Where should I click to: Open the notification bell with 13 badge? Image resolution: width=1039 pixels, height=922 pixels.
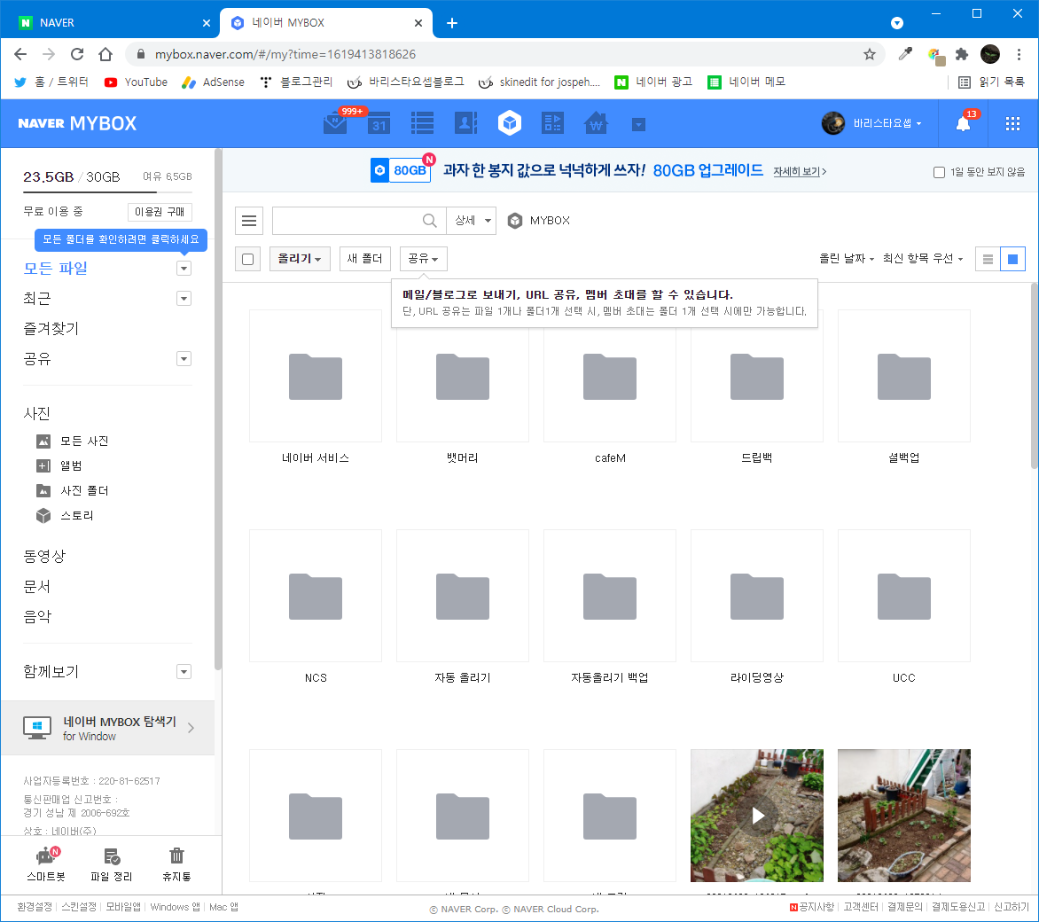click(x=964, y=123)
